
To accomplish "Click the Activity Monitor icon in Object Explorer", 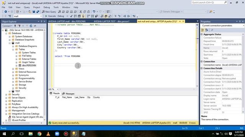I will coord(35,26).
